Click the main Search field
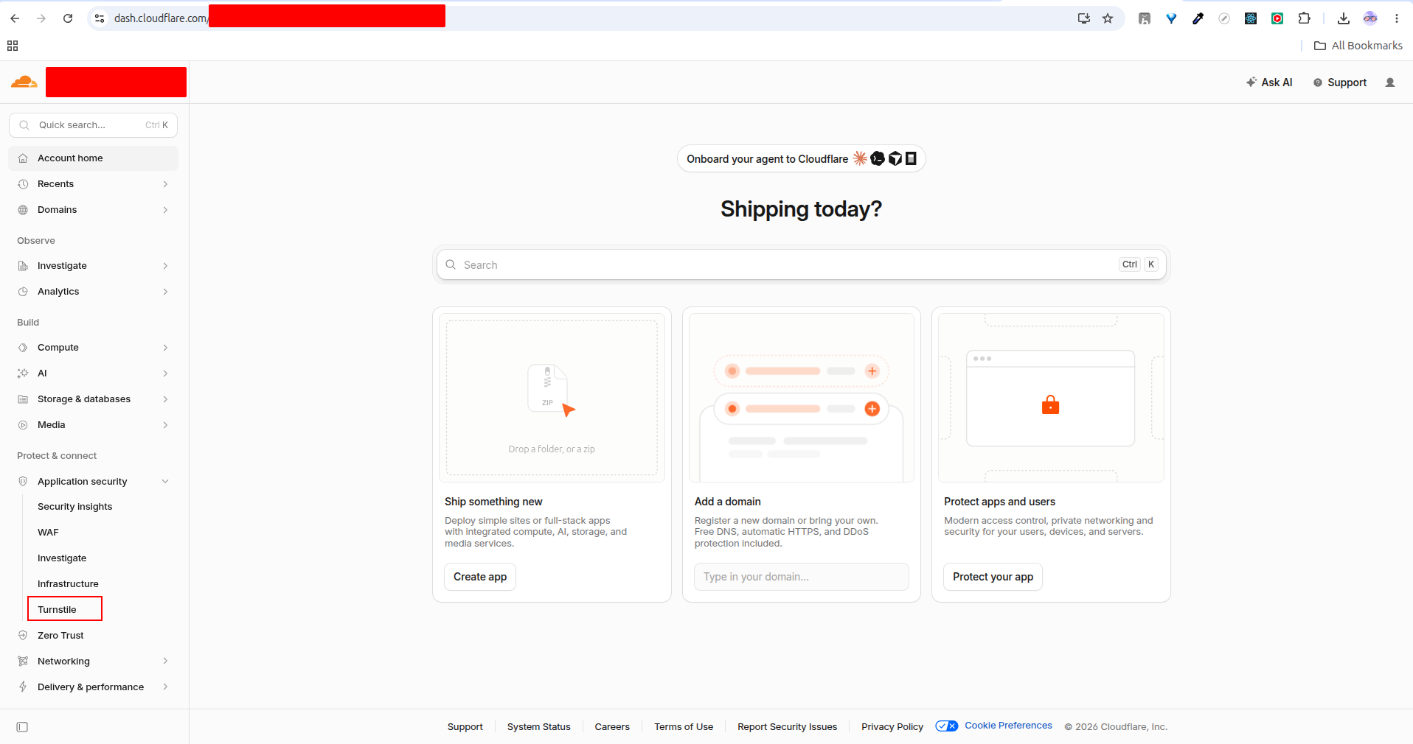Image resolution: width=1413 pixels, height=744 pixels. pos(801,265)
